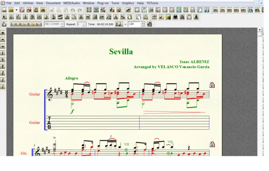269x171 pixels.
Task: Select the percent Resize tool
Action: [x=123, y=17]
